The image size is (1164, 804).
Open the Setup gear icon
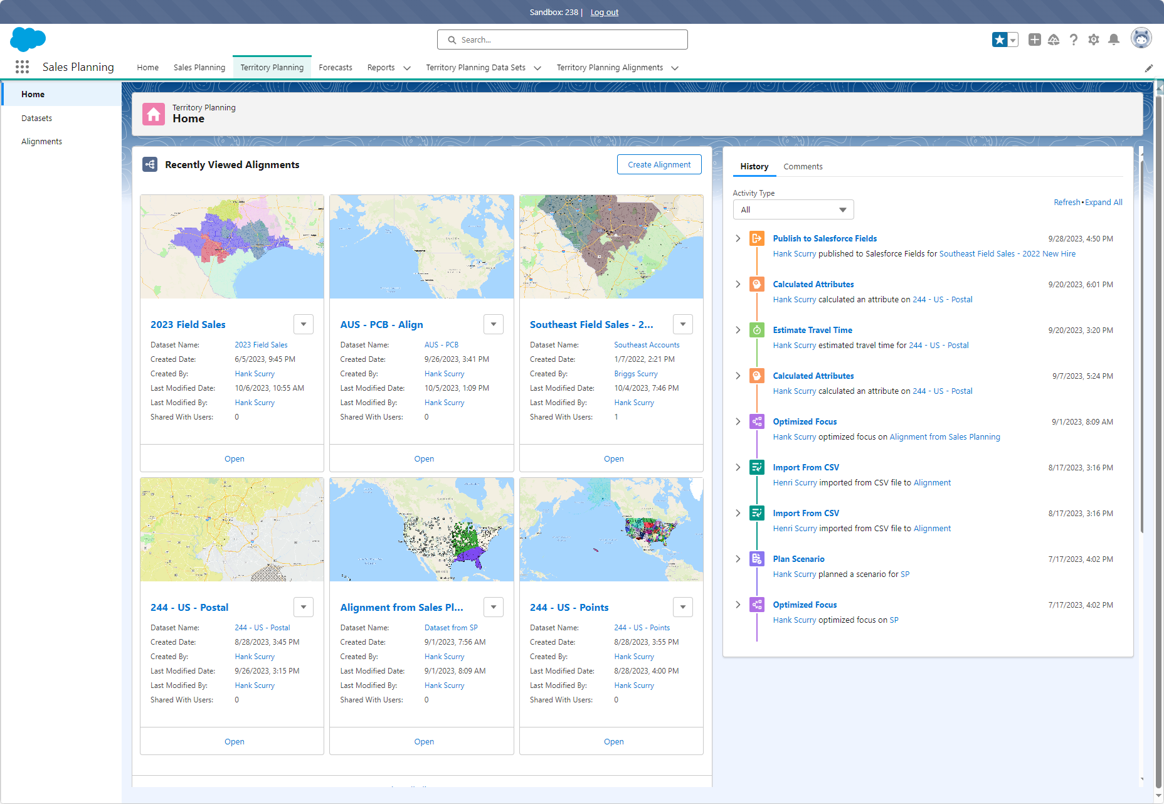1094,40
